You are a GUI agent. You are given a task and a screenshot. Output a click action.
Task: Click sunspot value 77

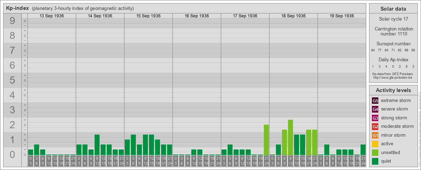click(380, 50)
